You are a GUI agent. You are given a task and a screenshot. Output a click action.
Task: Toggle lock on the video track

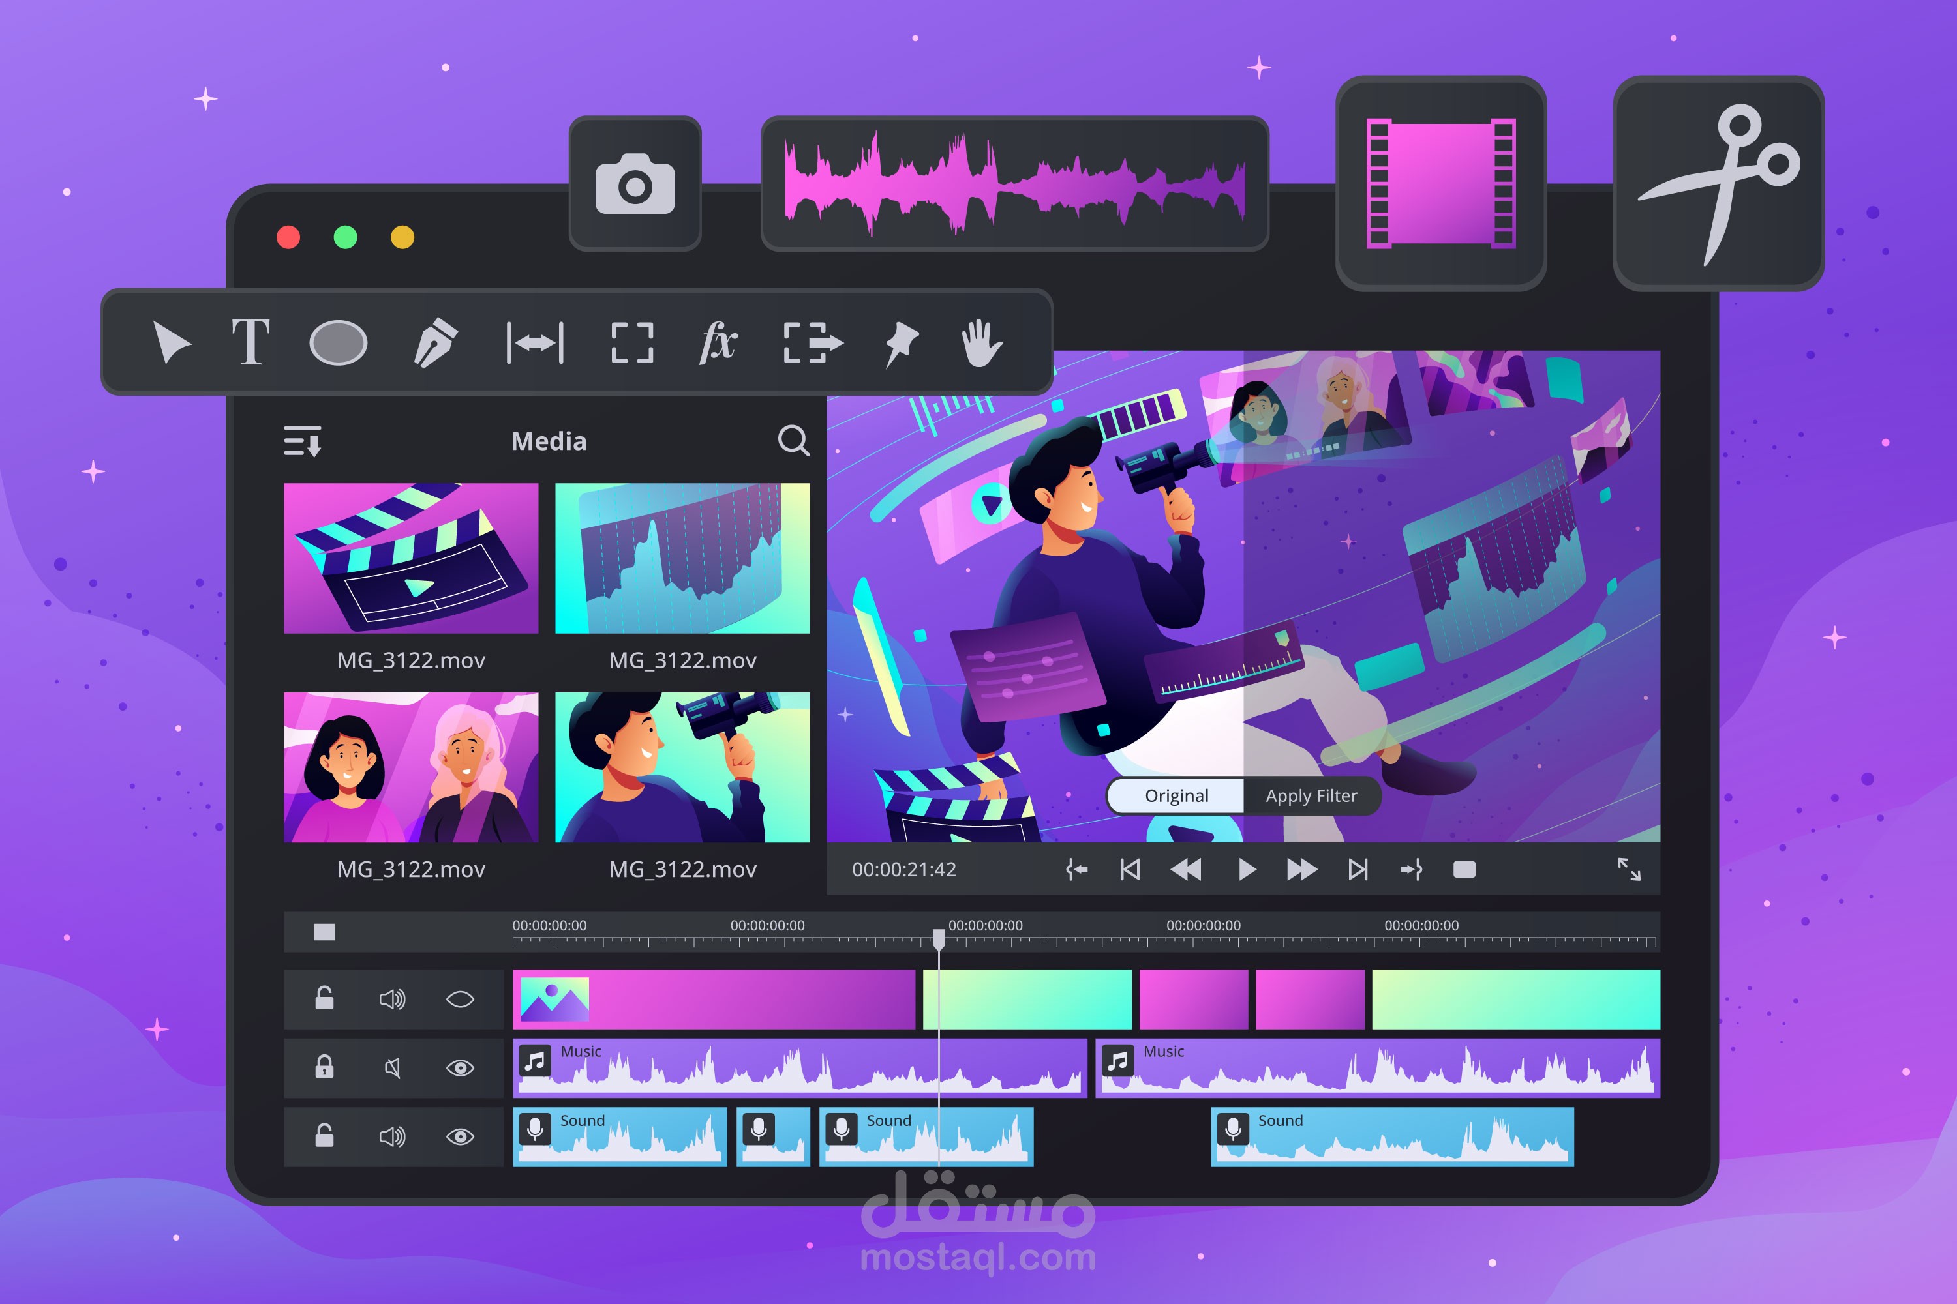tap(324, 998)
